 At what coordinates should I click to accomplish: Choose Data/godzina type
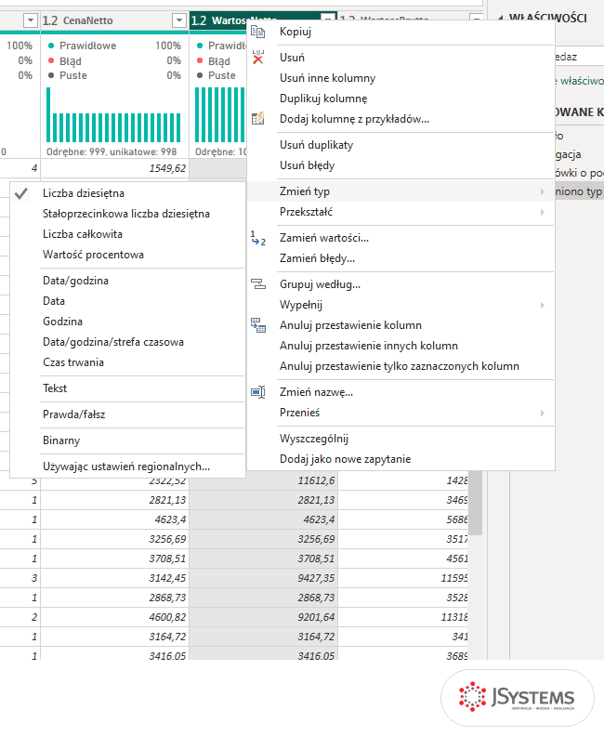[127, 281]
